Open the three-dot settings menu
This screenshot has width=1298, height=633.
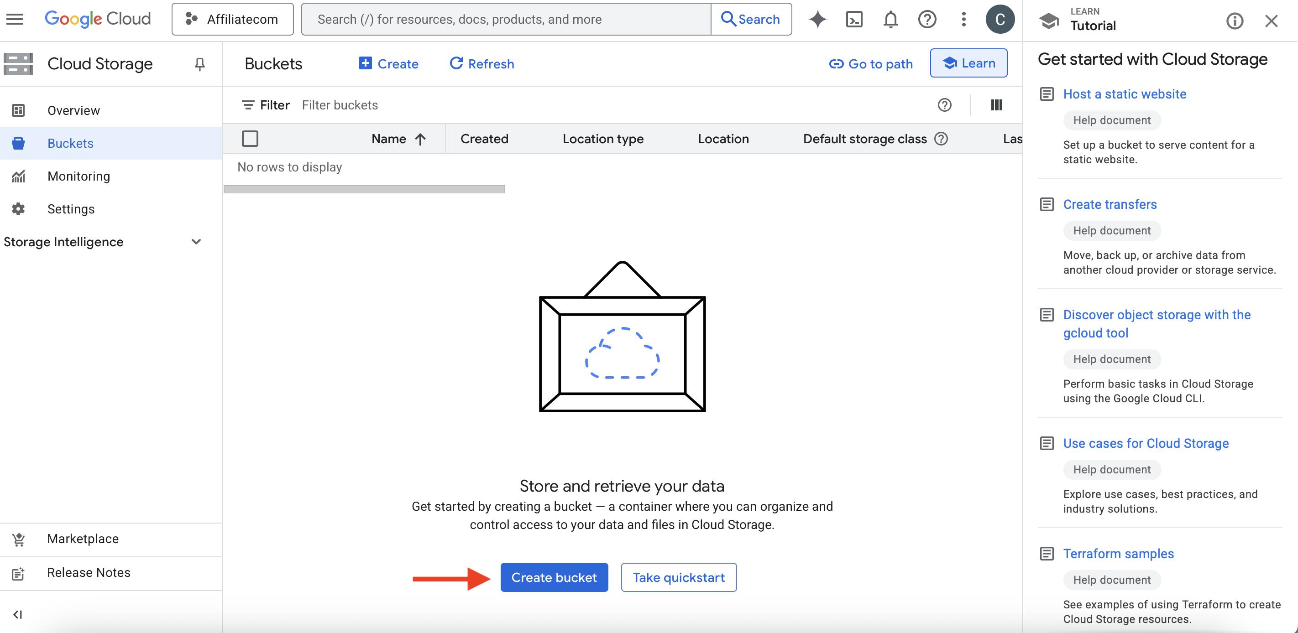click(963, 19)
